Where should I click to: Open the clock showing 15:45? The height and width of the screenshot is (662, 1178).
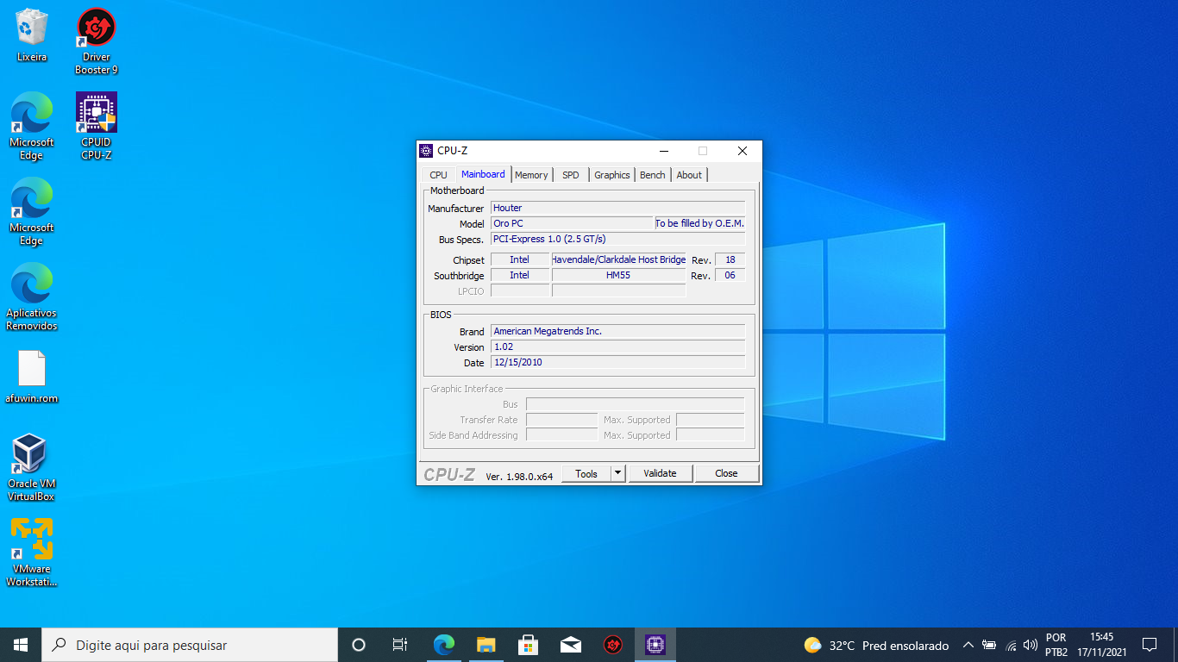click(x=1101, y=645)
